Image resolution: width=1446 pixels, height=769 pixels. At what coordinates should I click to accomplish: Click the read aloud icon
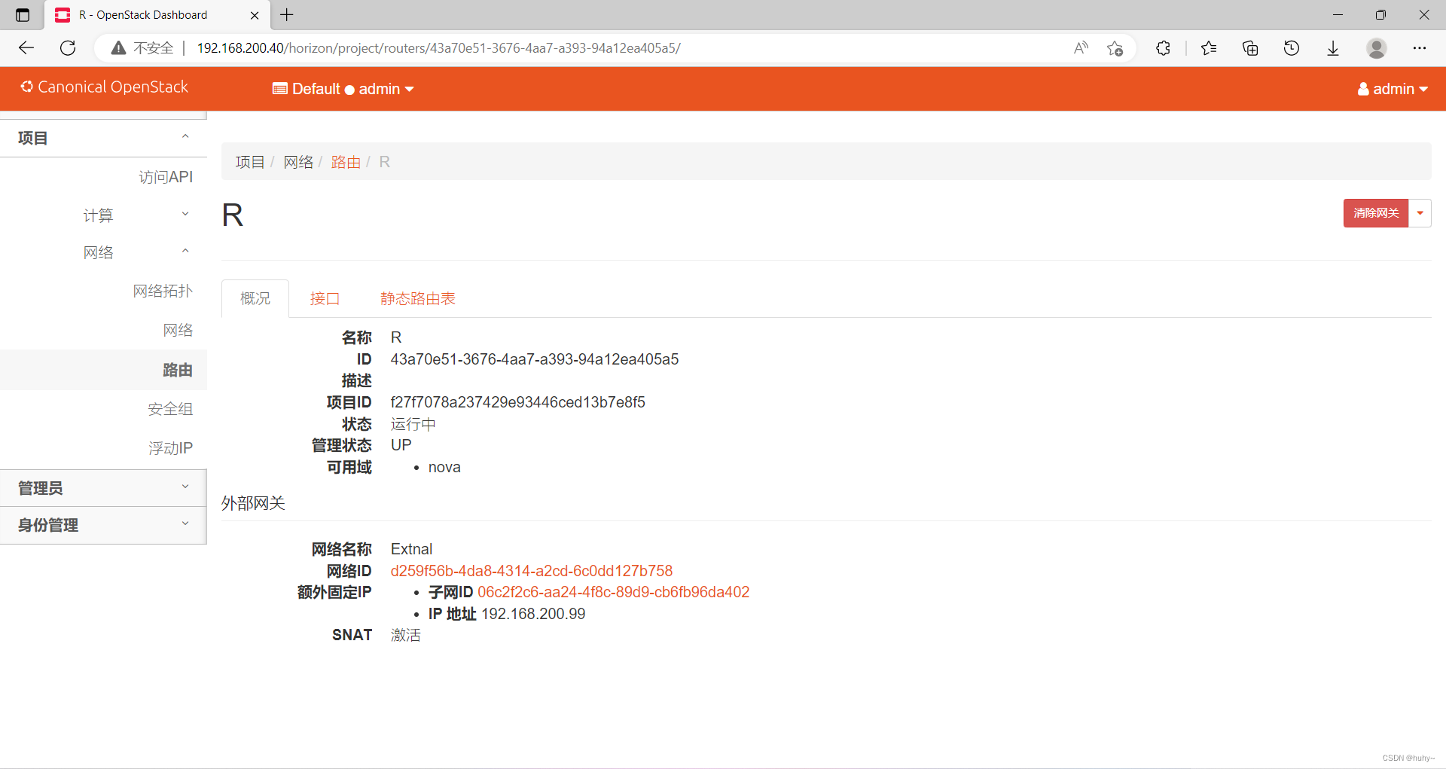point(1081,48)
